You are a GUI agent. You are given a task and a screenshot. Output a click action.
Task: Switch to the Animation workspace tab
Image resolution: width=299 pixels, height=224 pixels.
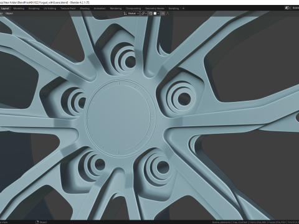(100, 9)
